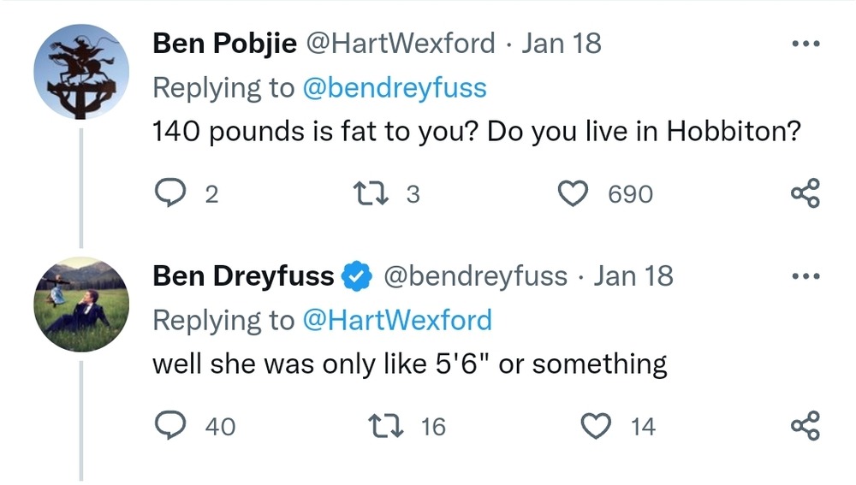This screenshot has height=485, width=856.
Task: Open the Jan 18 timestamp on Pobjie's tweet
Action: click(x=562, y=43)
